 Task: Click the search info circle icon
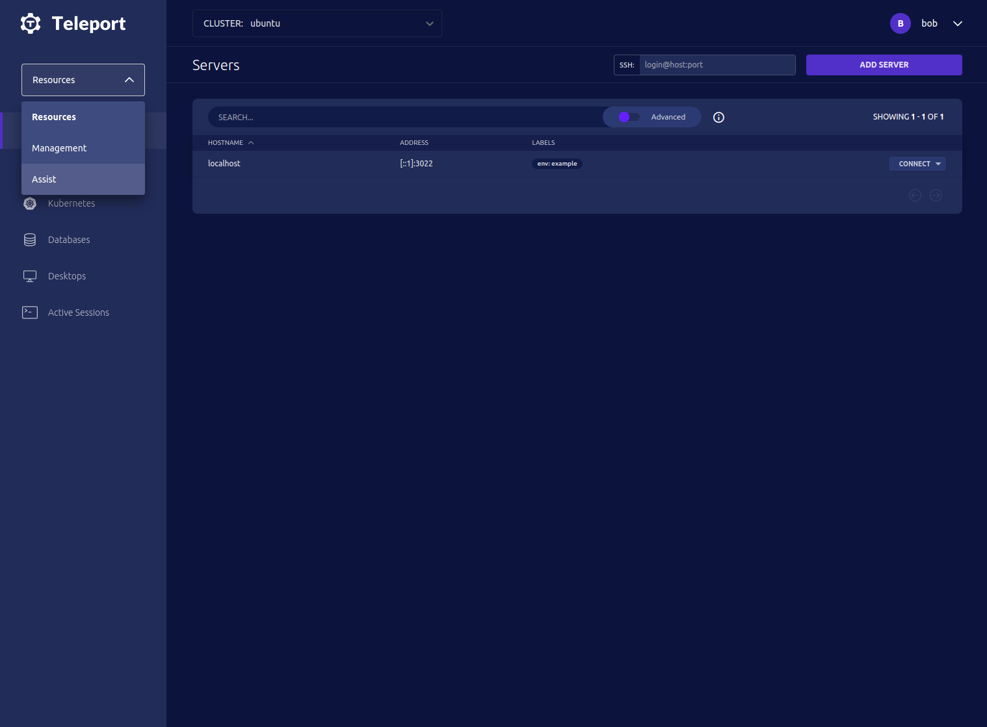click(x=718, y=118)
